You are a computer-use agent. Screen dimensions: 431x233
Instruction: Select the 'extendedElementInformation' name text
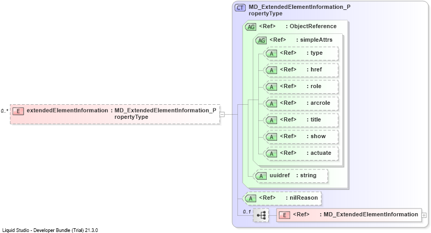click(x=67, y=111)
